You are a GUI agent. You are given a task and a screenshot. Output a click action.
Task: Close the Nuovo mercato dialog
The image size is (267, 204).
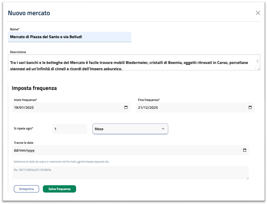(x=258, y=13)
